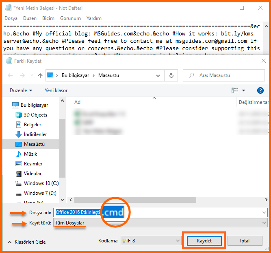Screen dimensions: 271x253
Task: Click the Notepad title bar app icon
Action: pyautogui.click(x=8, y=8)
